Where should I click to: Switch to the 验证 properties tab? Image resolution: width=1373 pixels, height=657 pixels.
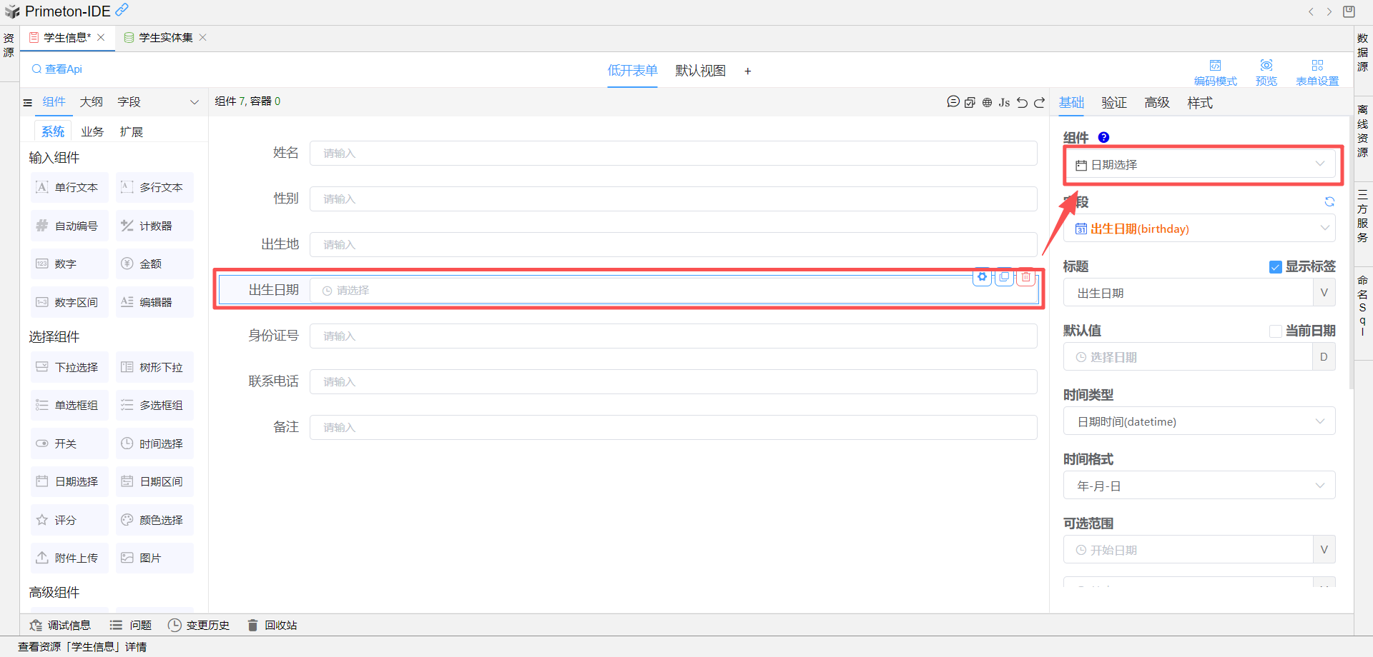[1113, 103]
